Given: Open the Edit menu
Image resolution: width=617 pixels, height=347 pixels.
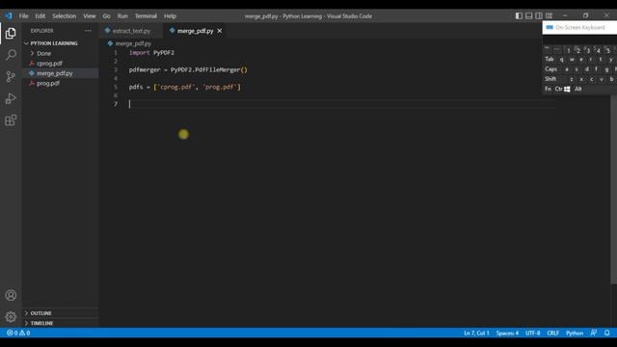Looking at the screenshot, I should [x=40, y=16].
